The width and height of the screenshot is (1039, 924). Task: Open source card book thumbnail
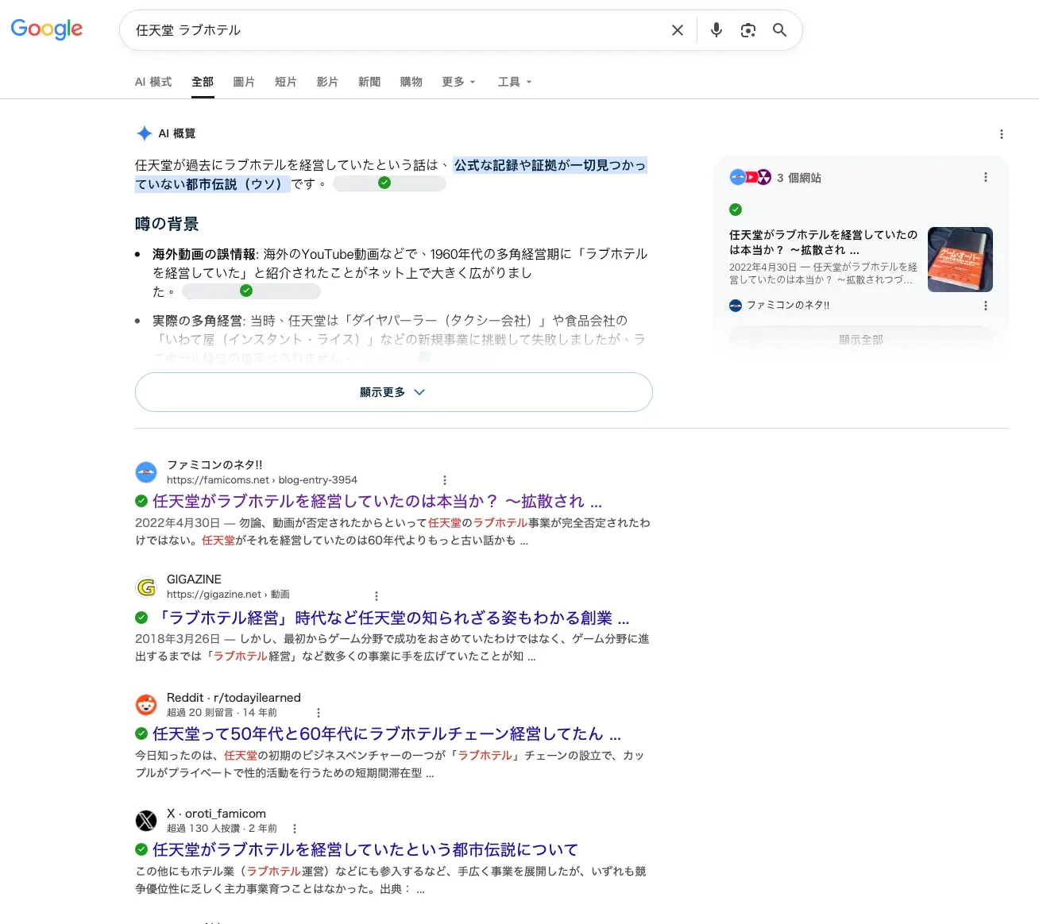960,260
